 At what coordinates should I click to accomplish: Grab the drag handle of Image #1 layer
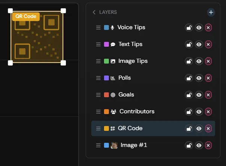98,145
